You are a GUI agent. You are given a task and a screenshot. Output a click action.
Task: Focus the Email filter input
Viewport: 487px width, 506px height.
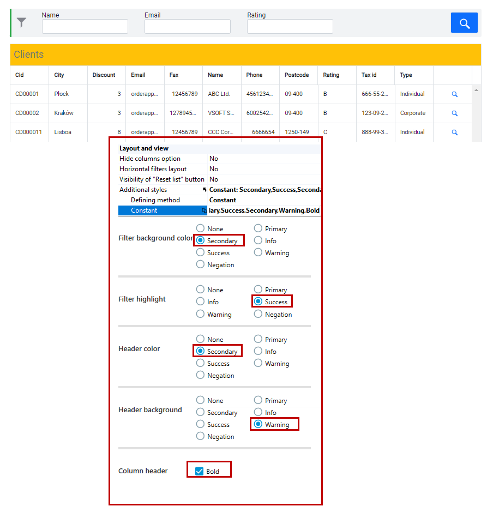point(188,27)
